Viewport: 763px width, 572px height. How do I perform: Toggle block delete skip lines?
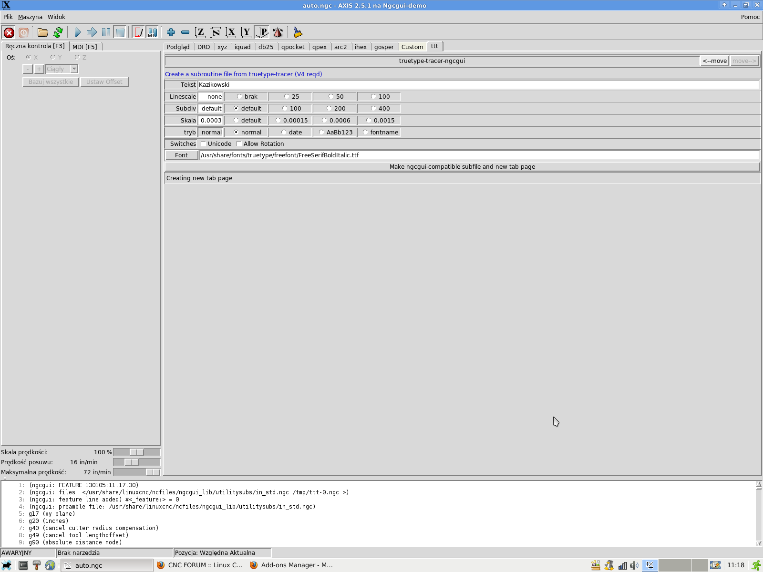pyautogui.click(x=138, y=32)
